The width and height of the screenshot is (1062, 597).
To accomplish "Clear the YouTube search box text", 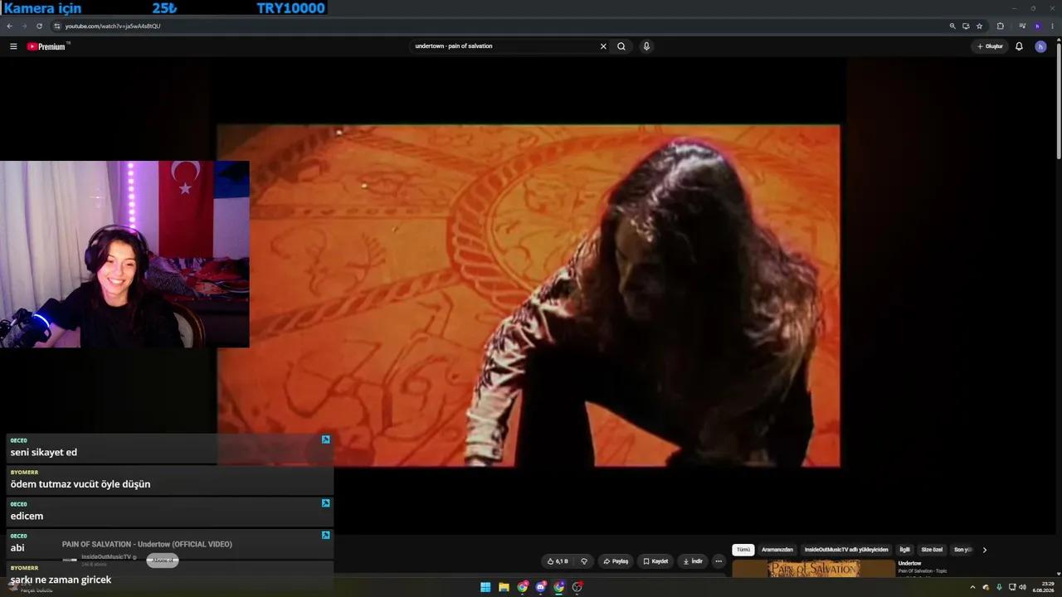I will coord(603,46).
